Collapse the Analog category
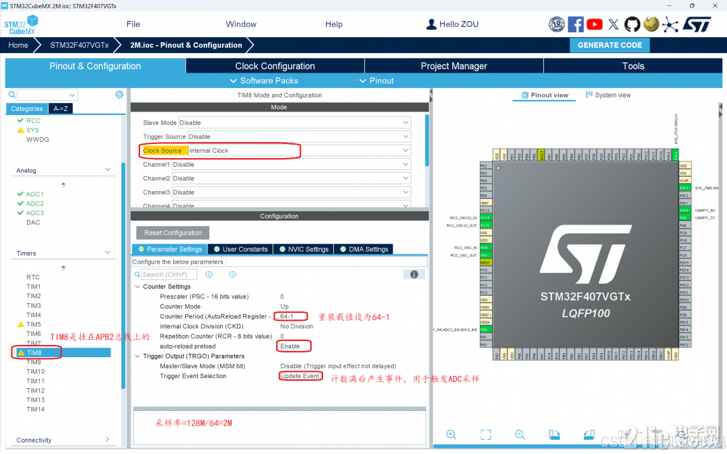The image size is (727, 454). coord(108,169)
